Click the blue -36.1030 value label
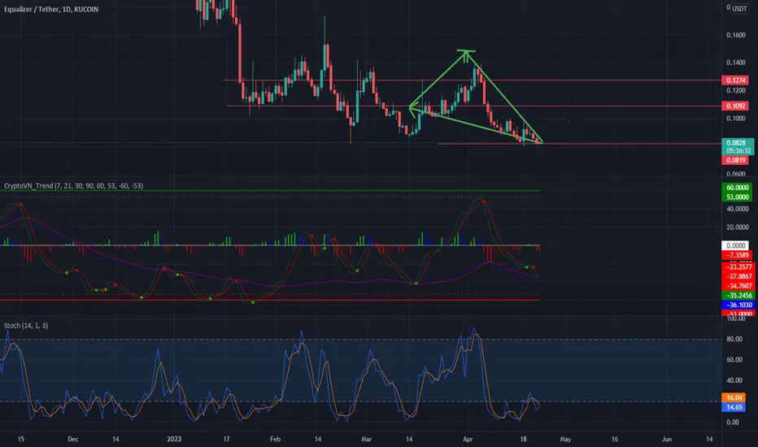This screenshot has width=758, height=447. tap(738, 305)
